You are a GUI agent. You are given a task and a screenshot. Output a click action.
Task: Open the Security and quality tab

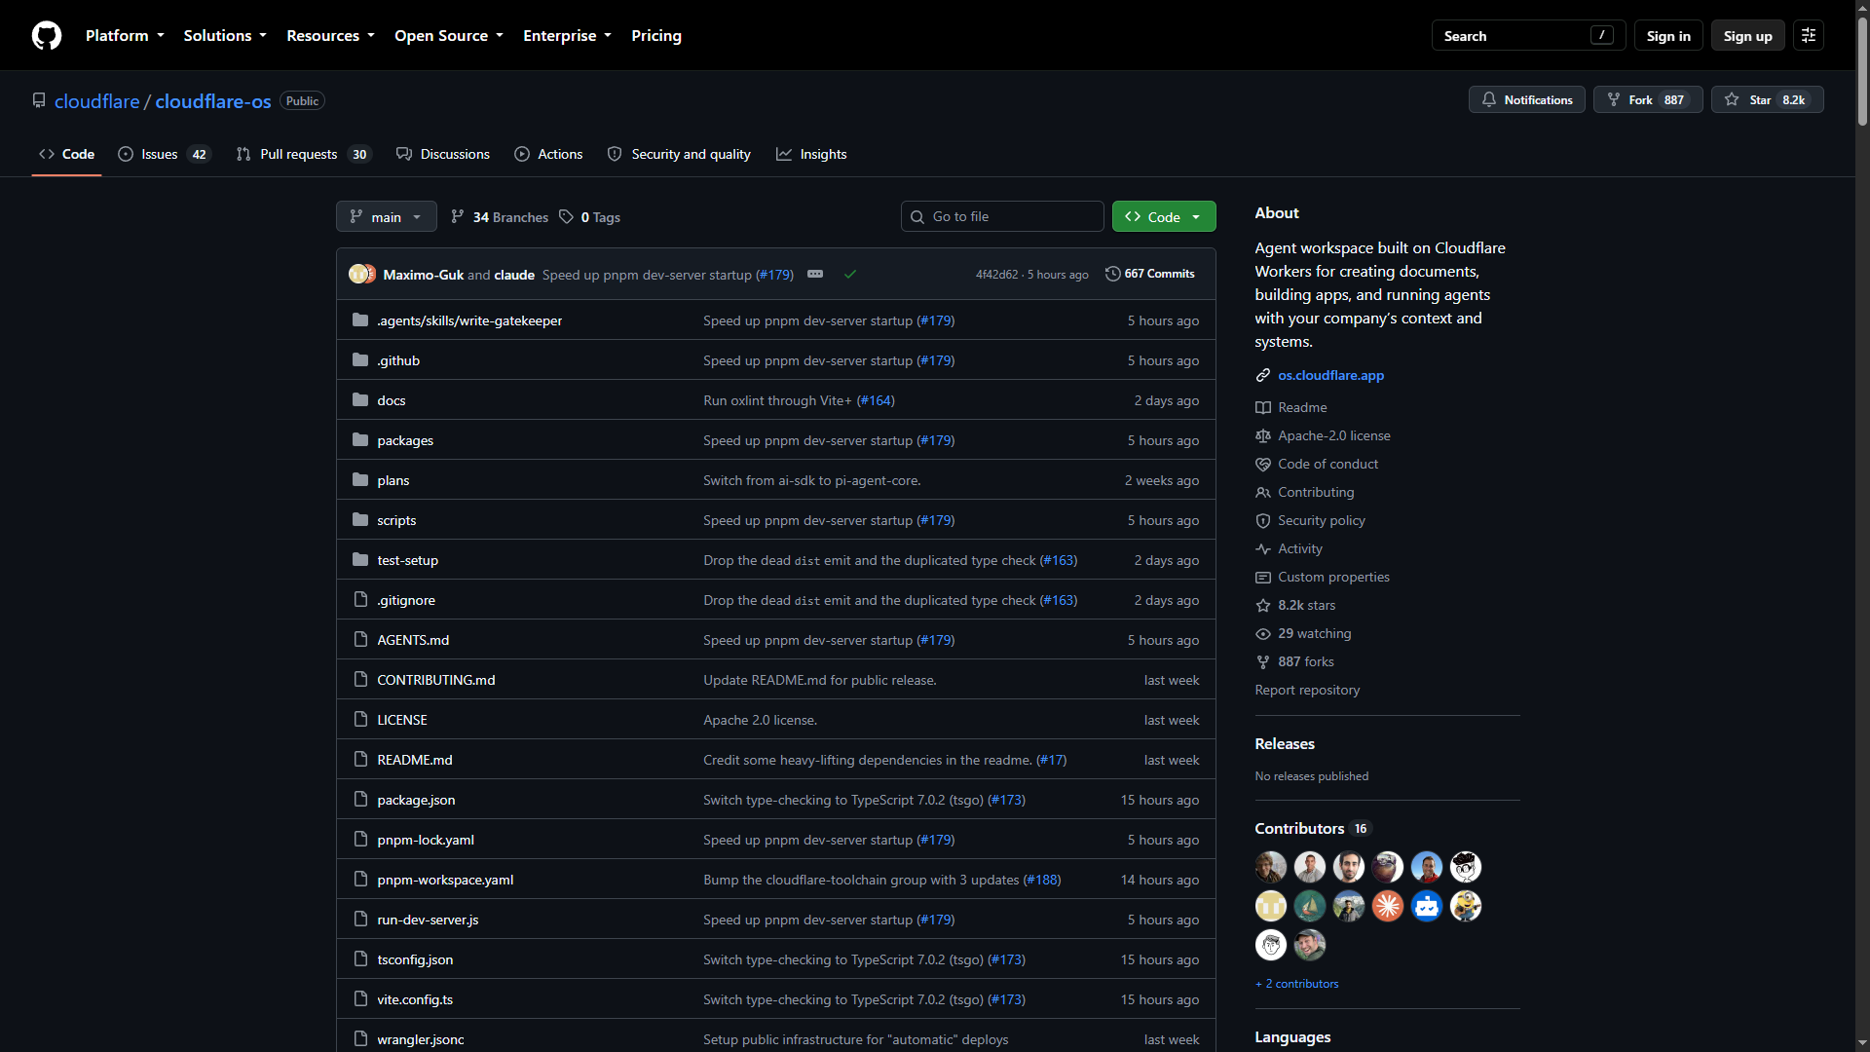pyautogui.click(x=679, y=154)
